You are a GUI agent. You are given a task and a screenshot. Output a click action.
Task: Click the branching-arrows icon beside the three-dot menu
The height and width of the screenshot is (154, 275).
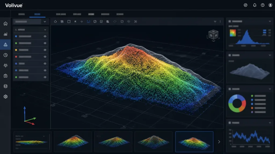click(x=215, y=21)
